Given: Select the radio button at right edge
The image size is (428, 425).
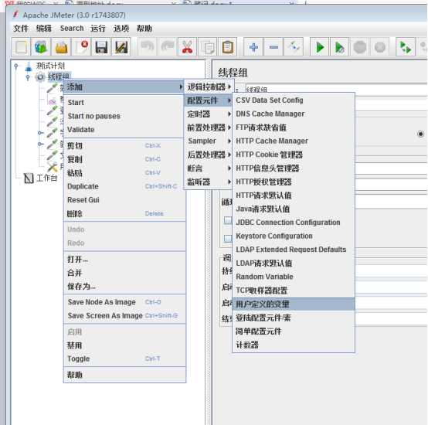Looking at the screenshot, I should [420, 134].
